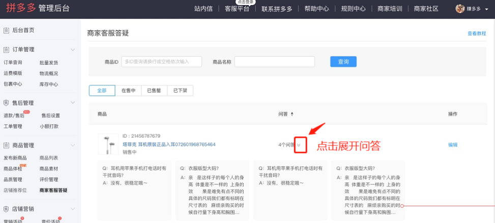Click the 赚多多 username text

pos(474,9)
